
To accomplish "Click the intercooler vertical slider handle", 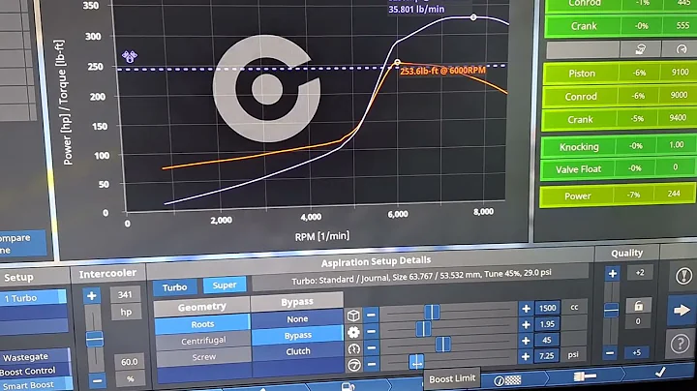I will pos(94,339).
